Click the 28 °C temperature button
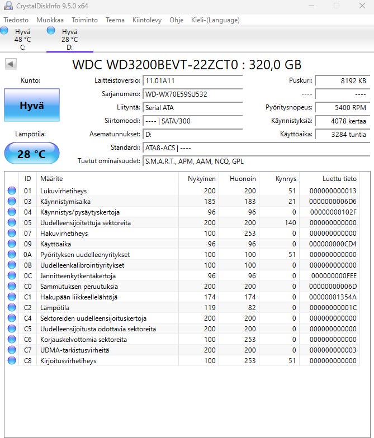 pos(32,154)
